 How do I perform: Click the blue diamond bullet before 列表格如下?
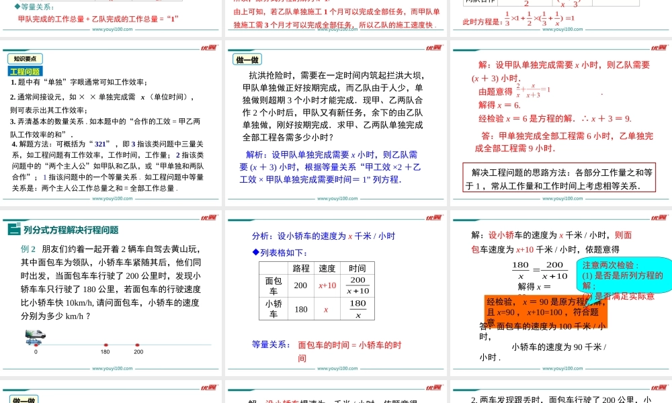pyautogui.click(x=255, y=253)
